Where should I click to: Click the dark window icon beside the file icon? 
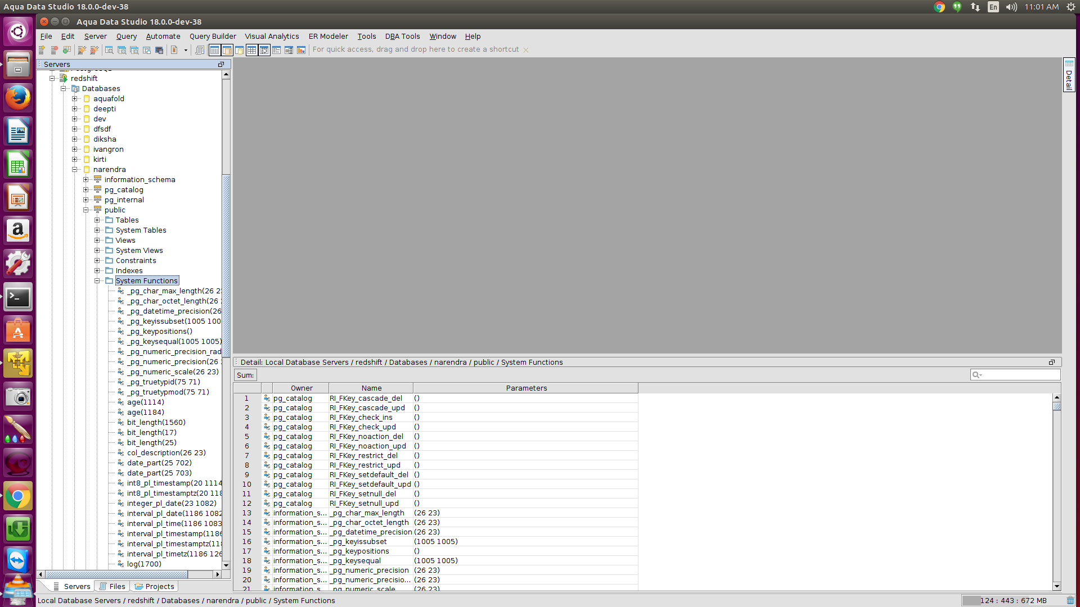coord(159,50)
